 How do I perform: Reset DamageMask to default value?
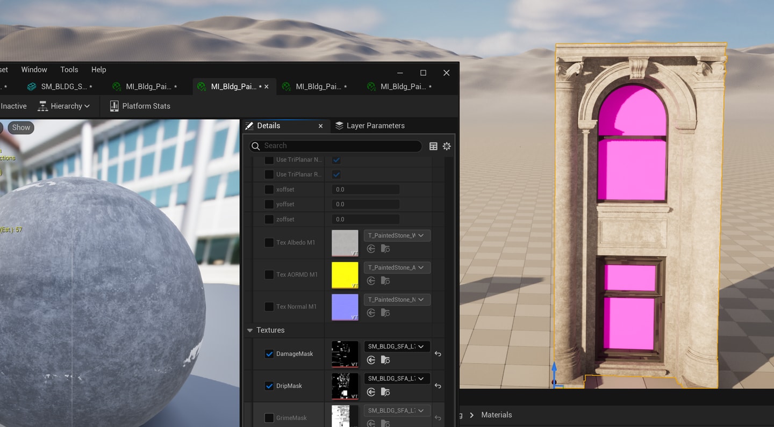click(x=438, y=354)
